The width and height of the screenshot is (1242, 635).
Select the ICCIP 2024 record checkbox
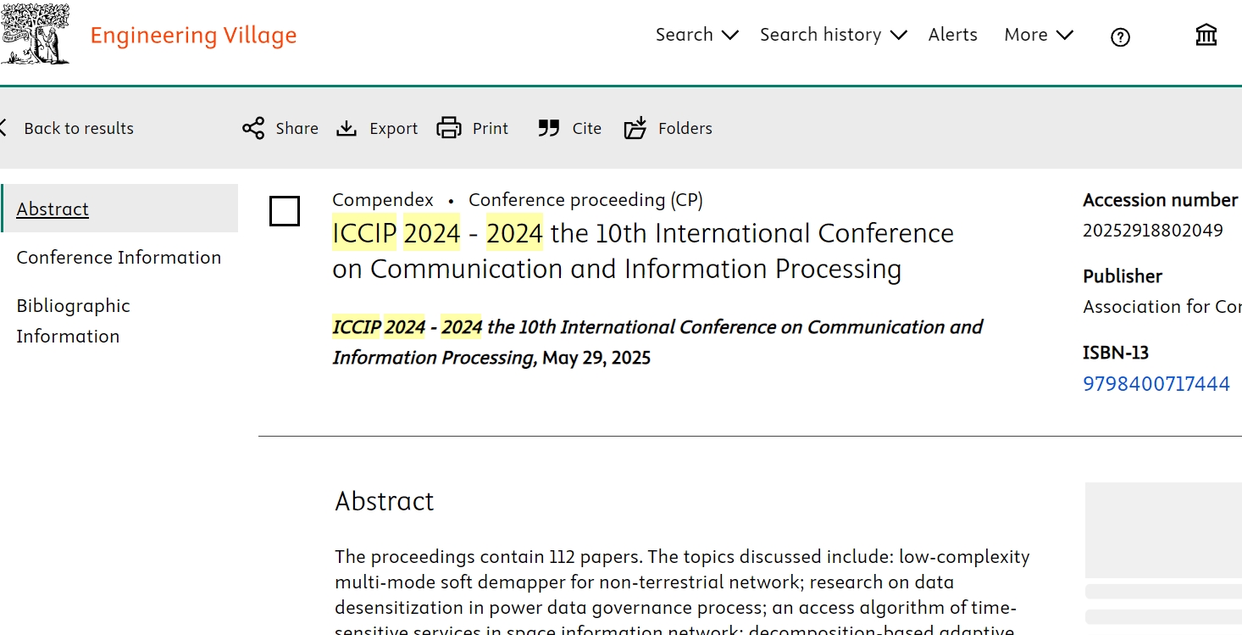285,211
